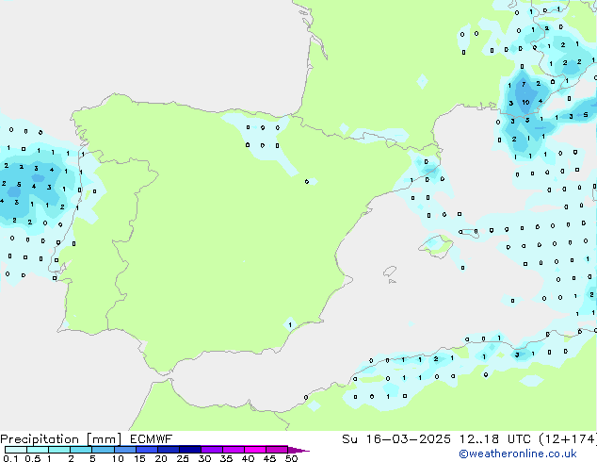Click legend swatch between 40 and 45
The height and width of the screenshot is (462, 597).
tap(258, 450)
